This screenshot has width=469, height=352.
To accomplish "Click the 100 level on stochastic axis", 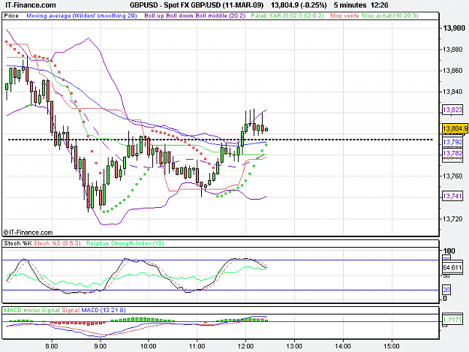I will [449, 251].
